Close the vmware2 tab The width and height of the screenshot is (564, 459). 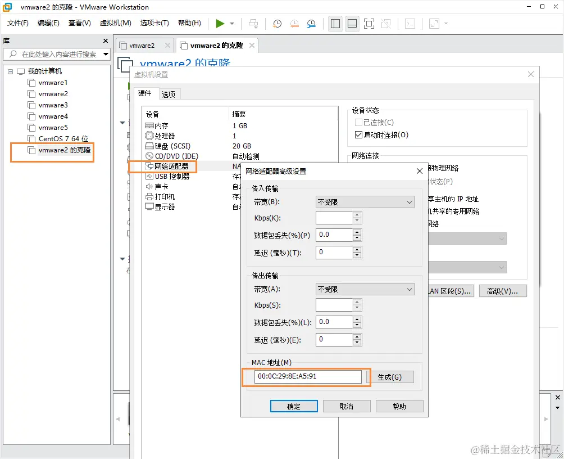tap(167, 46)
